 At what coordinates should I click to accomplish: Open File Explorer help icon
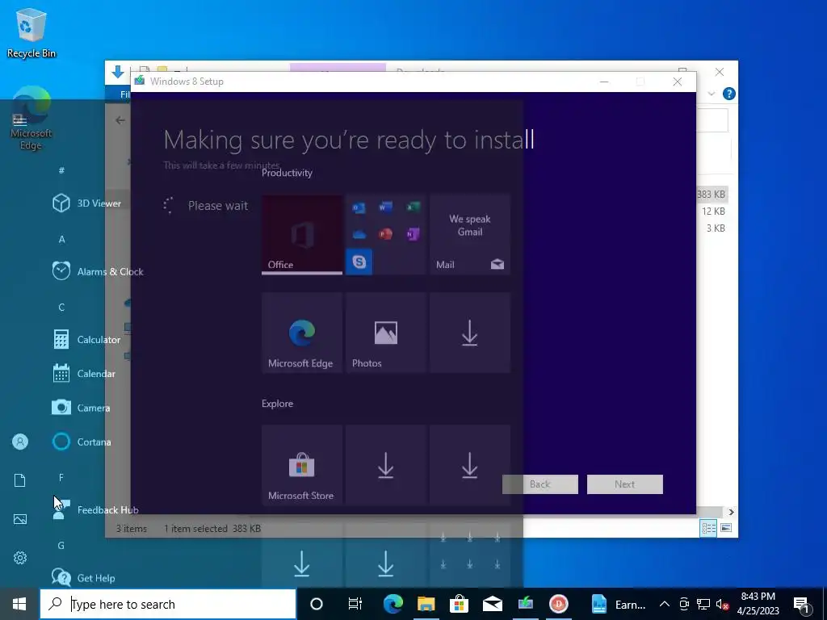(729, 94)
